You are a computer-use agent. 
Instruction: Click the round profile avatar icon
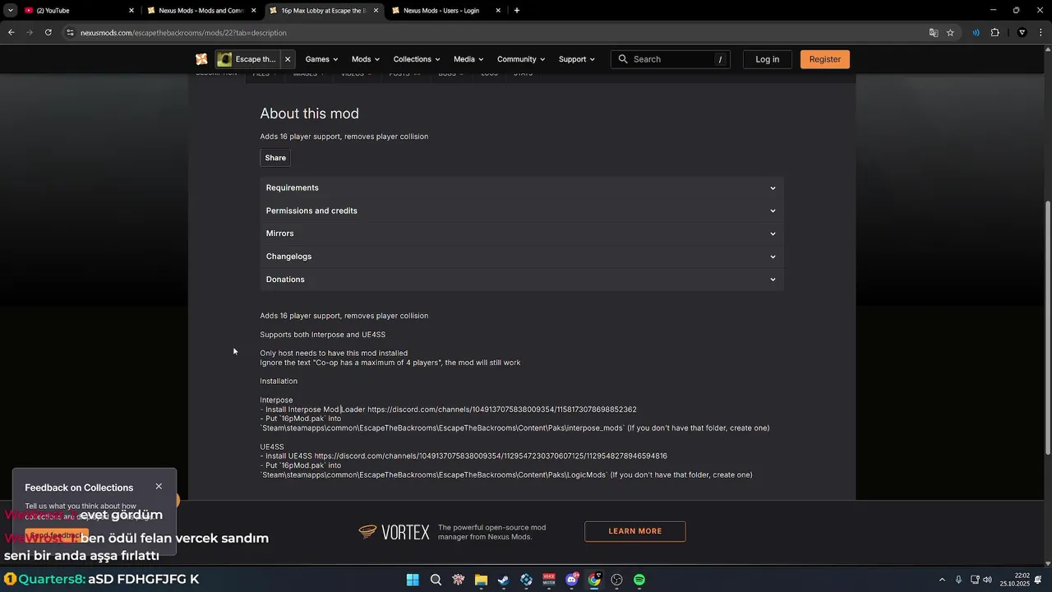pos(1022,33)
